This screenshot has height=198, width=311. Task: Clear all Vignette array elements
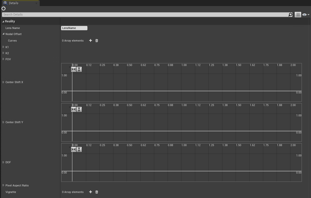(97, 192)
